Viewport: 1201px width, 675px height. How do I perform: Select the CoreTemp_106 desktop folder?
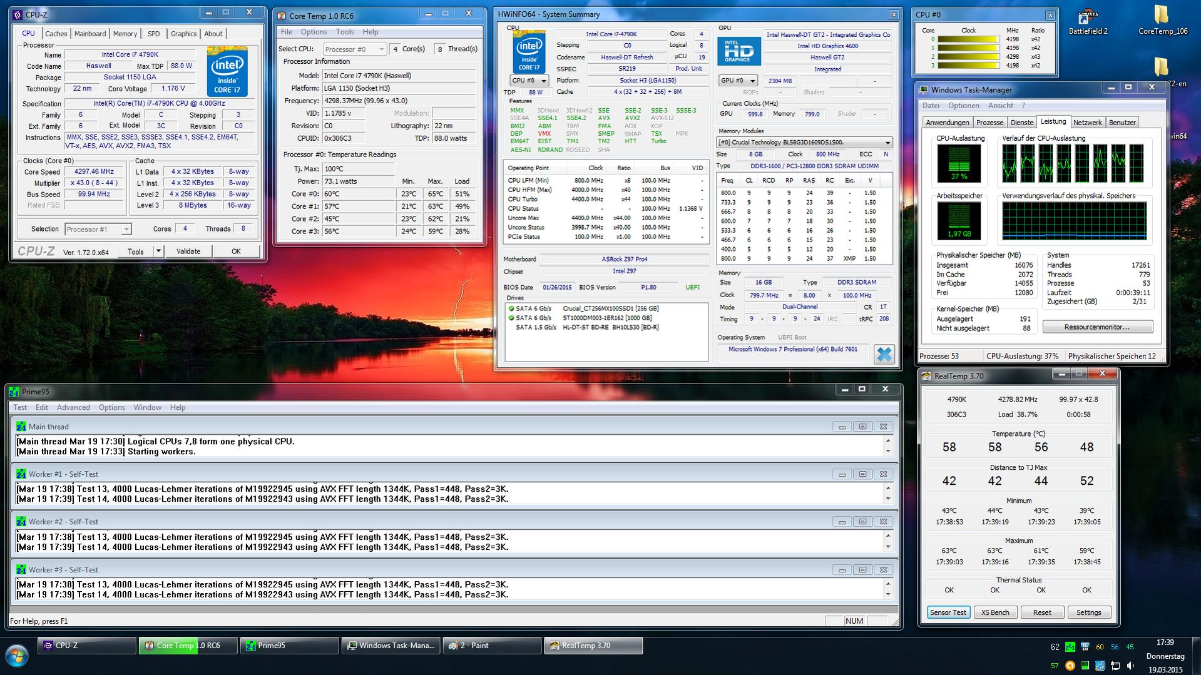1162,21
